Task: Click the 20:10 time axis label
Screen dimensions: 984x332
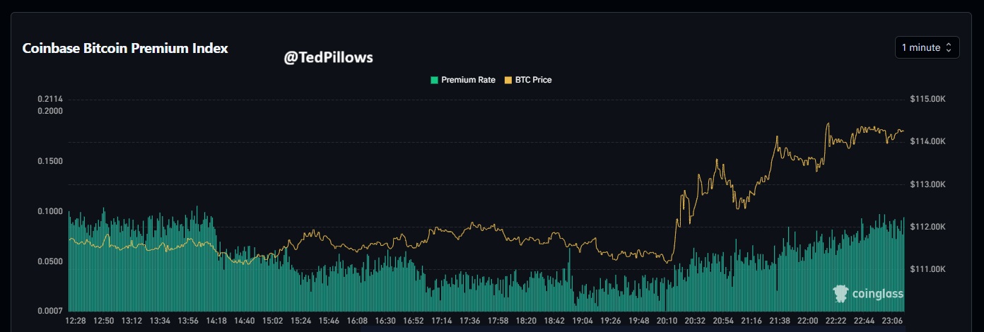Action: coord(666,321)
